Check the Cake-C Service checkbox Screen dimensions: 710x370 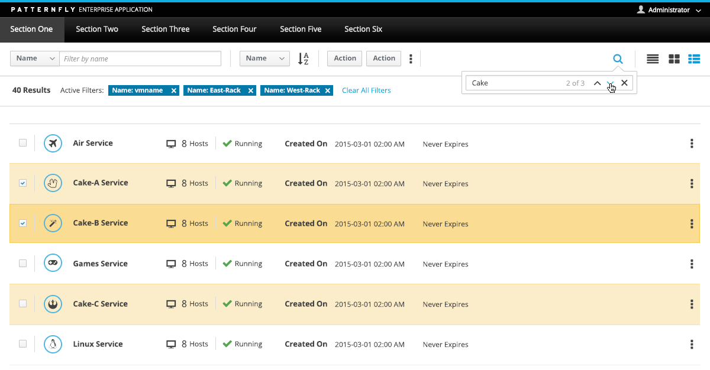(x=22, y=303)
